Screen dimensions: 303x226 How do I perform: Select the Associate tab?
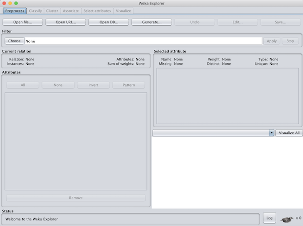[71, 11]
